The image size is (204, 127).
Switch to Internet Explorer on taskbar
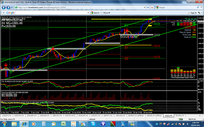(24, 124)
